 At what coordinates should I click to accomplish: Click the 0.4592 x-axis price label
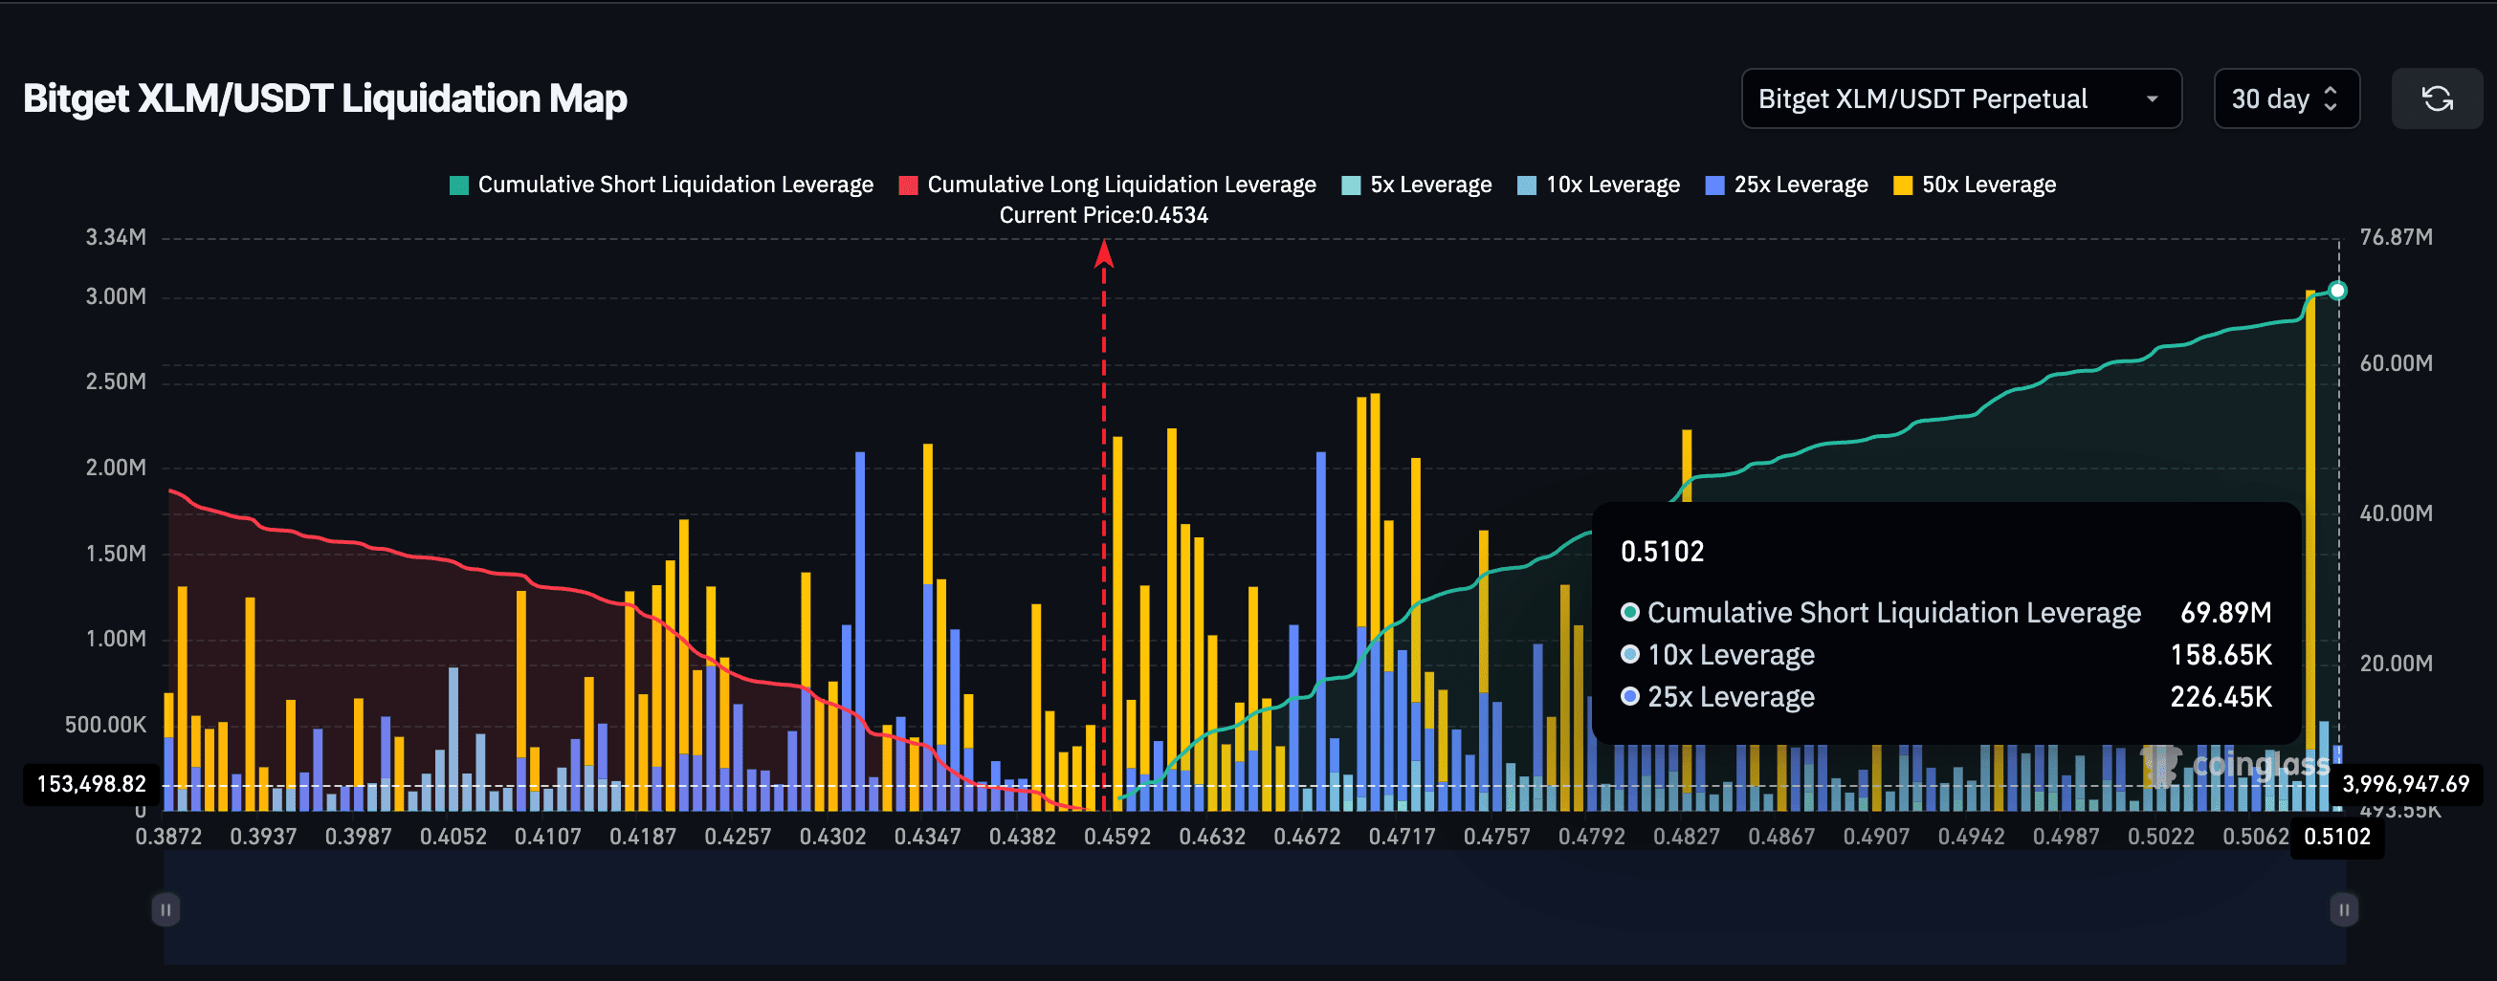pyautogui.click(x=1117, y=837)
